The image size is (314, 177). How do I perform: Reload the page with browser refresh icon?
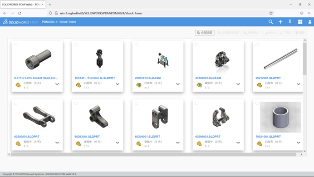(20, 13)
